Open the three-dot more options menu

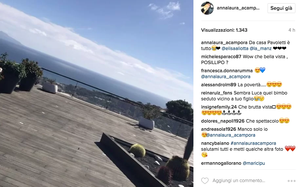pos(291,181)
